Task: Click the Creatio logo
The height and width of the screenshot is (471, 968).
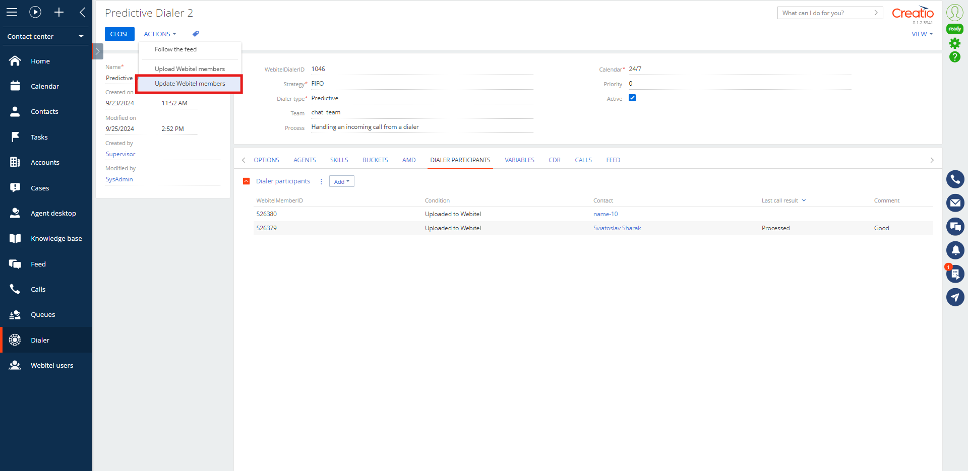Action: tap(913, 13)
